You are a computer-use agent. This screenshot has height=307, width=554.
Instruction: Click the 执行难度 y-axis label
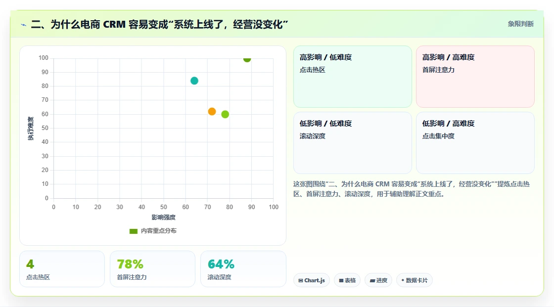tap(31, 129)
